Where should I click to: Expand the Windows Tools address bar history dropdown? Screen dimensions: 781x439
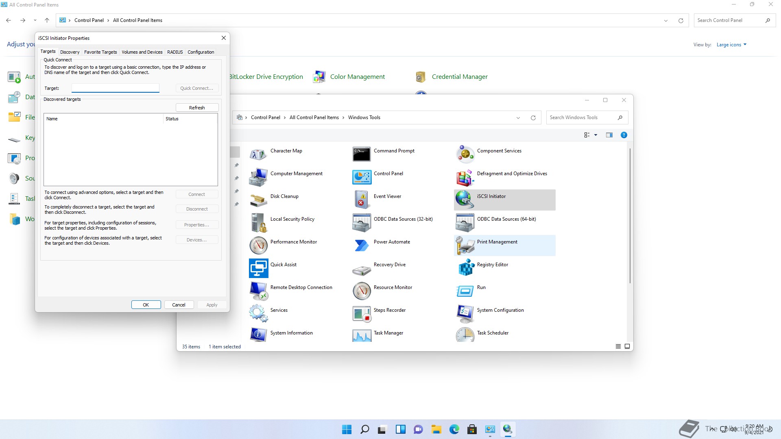[518, 118]
